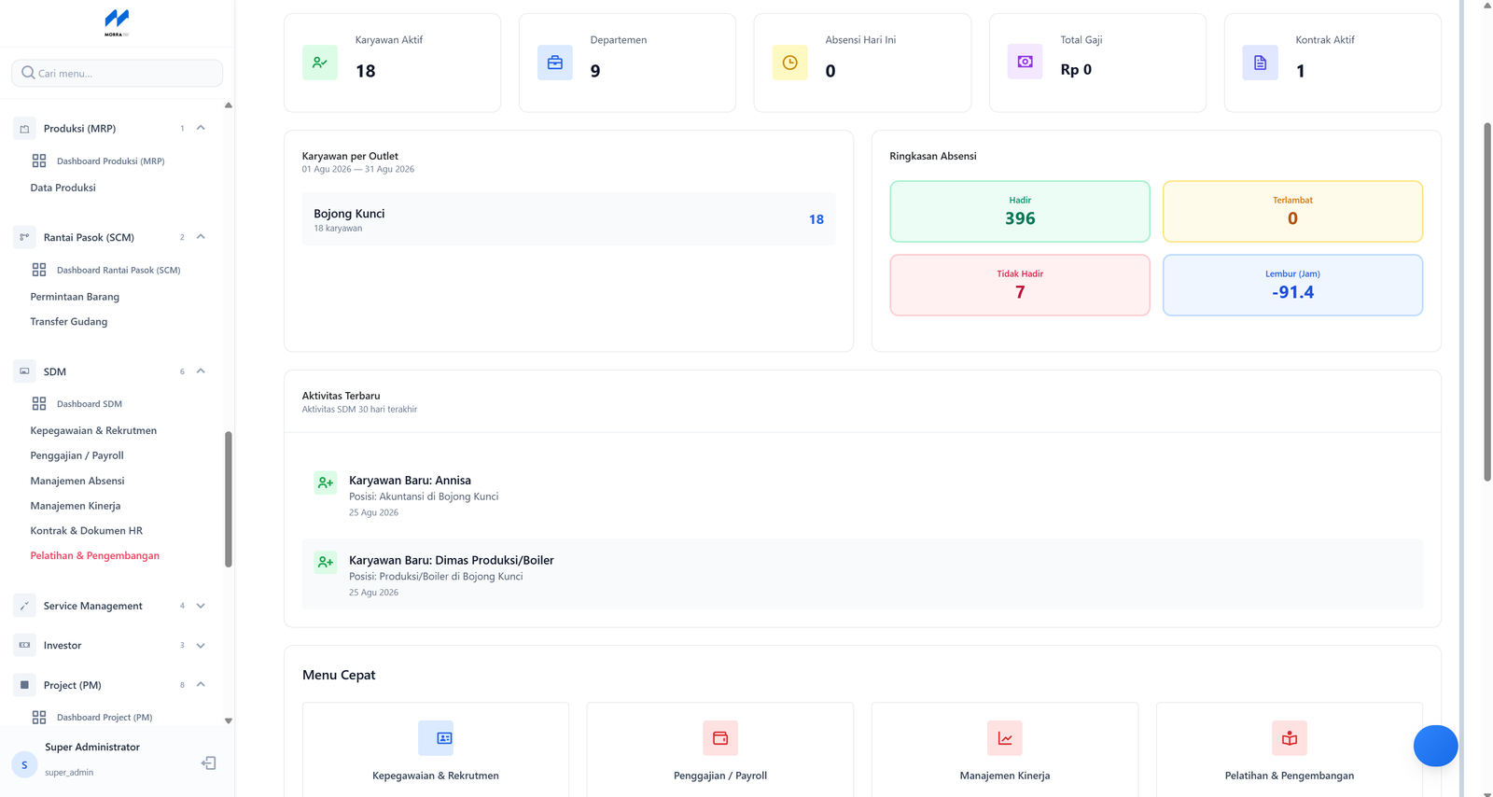Viewport: 1493px width, 797px height.
Task: Open the Tidak Hadir 7 card
Action: [x=1020, y=285]
